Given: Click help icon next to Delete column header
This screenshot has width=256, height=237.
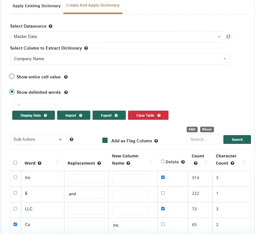Looking at the screenshot, I should 183,162.
